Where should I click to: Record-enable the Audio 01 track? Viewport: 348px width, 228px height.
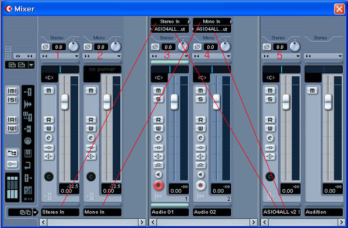[x=158, y=185]
